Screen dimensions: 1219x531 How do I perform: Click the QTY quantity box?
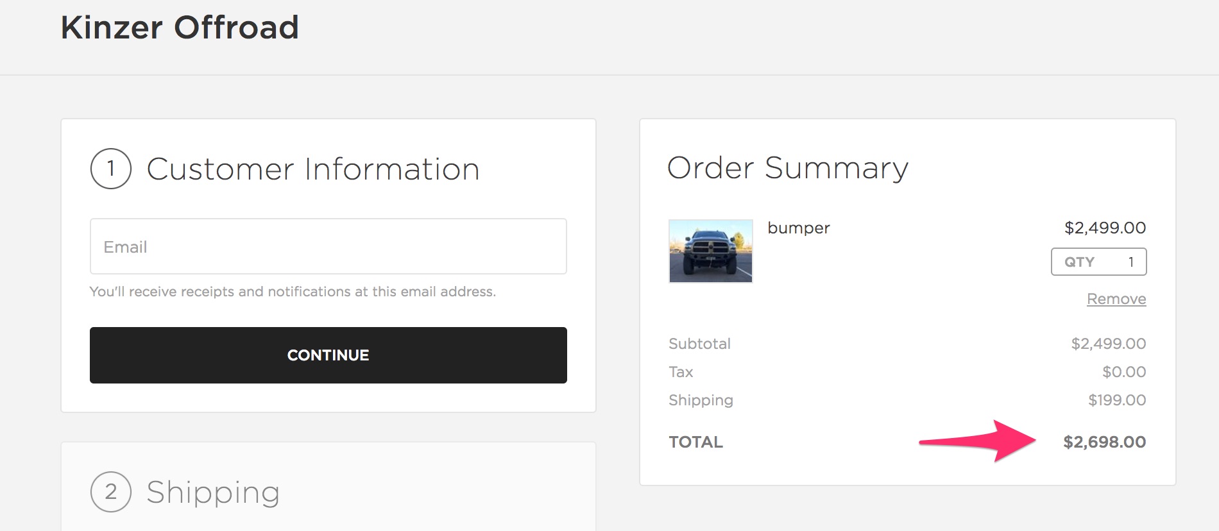1098,262
